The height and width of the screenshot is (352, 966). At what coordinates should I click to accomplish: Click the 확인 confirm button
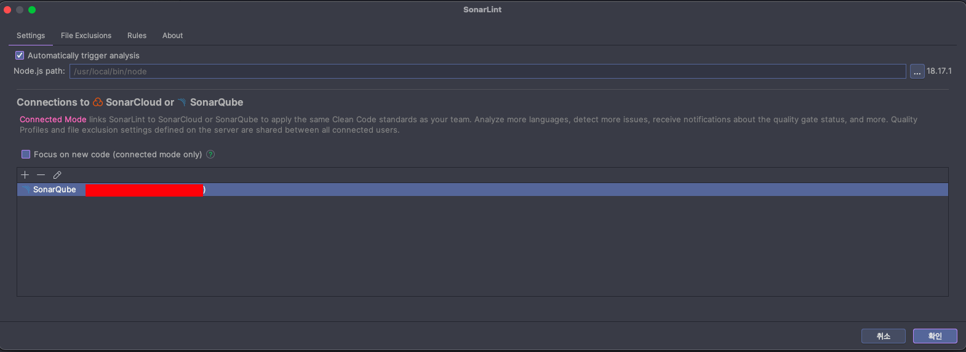tap(935, 336)
